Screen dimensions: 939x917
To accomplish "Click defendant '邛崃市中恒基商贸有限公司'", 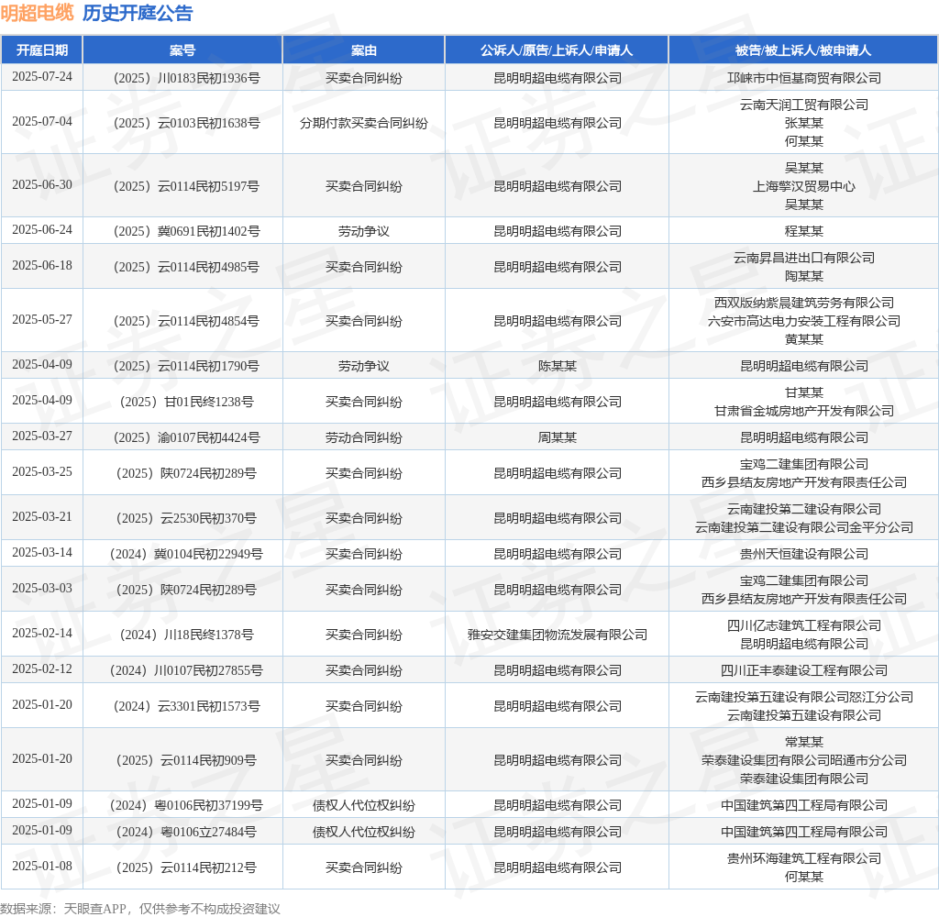I will point(803,78).
